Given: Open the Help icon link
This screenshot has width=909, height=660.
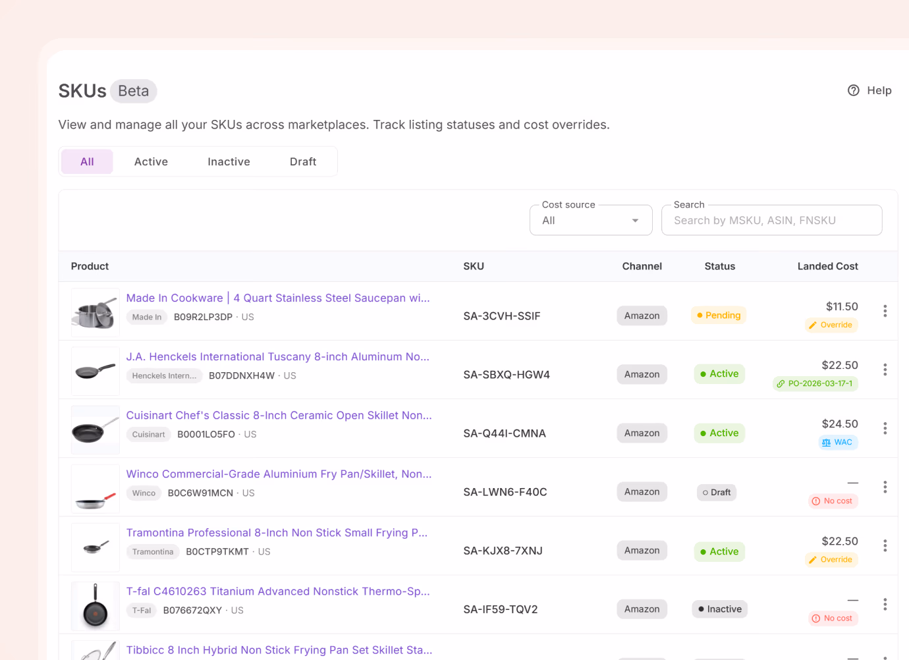Looking at the screenshot, I should click(x=869, y=90).
